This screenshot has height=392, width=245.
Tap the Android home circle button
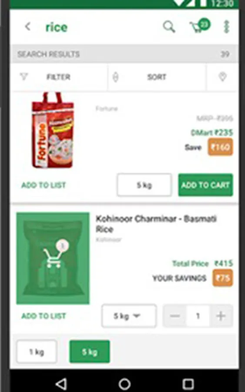click(124, 383)
